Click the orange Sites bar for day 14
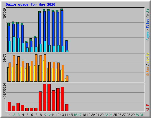Viewport: 151px width, 118px height. (67, 78)
